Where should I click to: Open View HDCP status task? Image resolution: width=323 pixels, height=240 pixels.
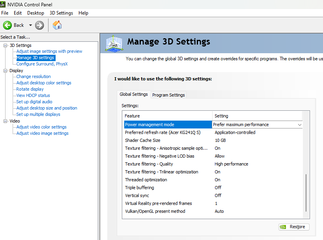coord(33,95)
